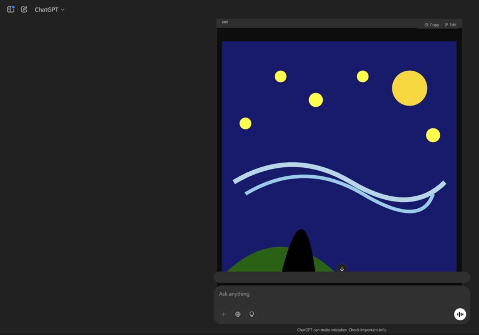Start a new chat with pencil icon
479x335 pixels.
pyautogui.click(x=24, y=10)
